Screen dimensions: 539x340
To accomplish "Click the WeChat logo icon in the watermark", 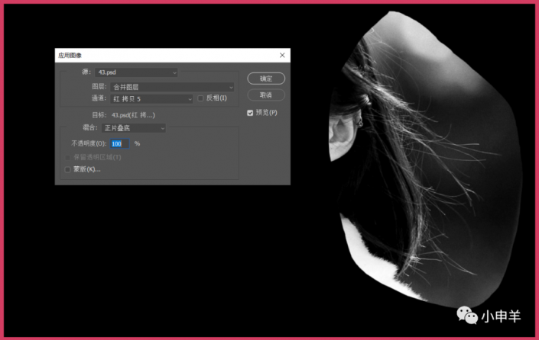I will tap(466, 316).
